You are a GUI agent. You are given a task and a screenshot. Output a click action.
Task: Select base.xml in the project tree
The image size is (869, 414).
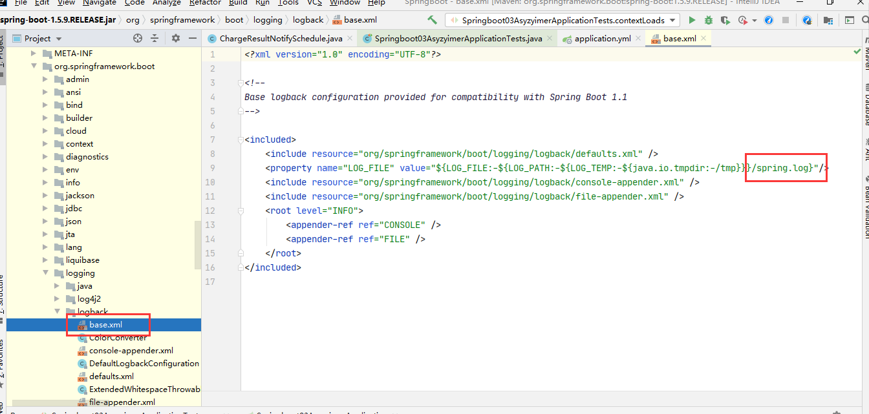click(105, 324)
